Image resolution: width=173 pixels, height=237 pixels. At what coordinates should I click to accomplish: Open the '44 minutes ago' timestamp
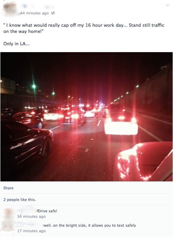pyautogui.click(x=35, y=13)
